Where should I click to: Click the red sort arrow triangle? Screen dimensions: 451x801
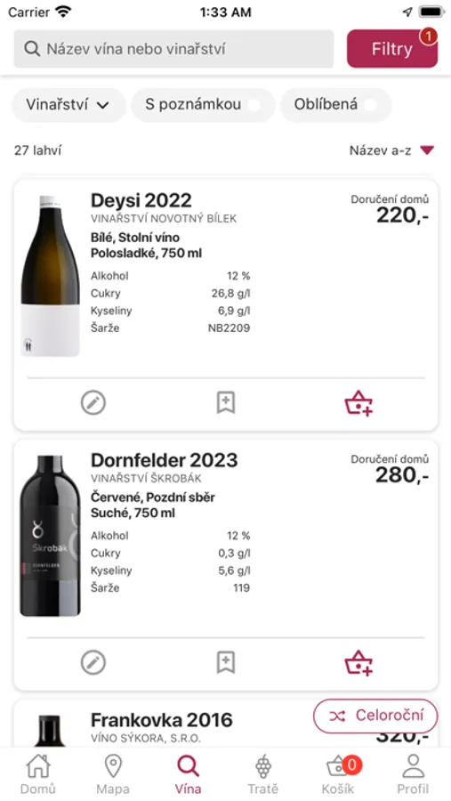[427, 150]
